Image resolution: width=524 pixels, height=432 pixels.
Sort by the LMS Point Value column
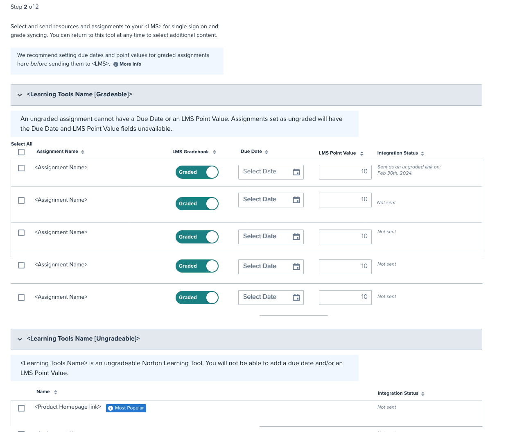tap(361, 153)
